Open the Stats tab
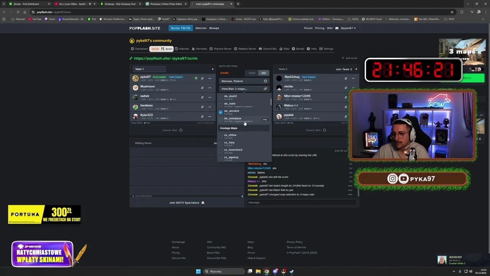490x276 pixels. coord(284,49)
